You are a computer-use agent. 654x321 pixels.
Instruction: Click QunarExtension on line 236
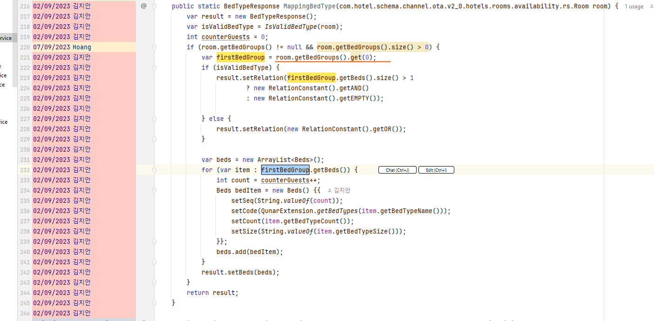pyautogui.click(x=287, y=211)
